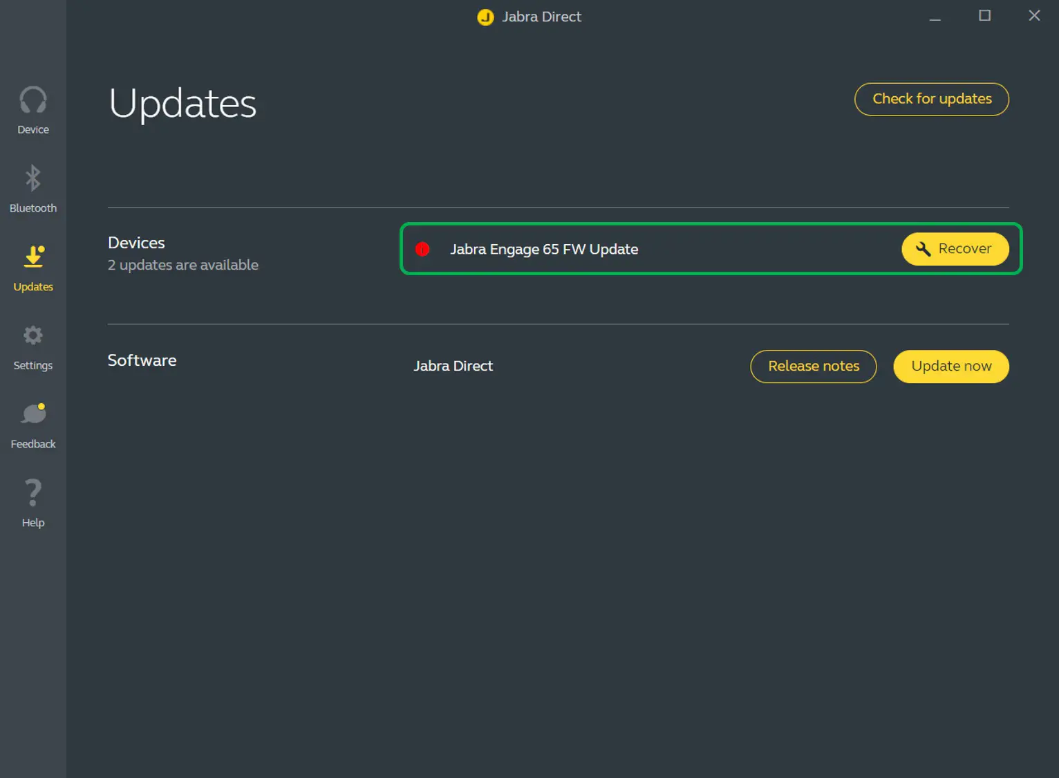
Task: Click the Jabra logo in title bar
Action: click(485, 17)
